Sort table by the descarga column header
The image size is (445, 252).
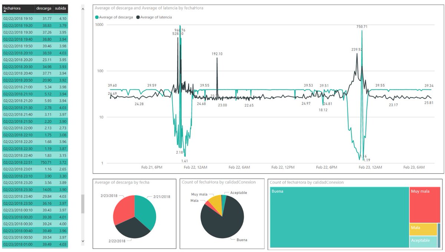tap(44, 8)
